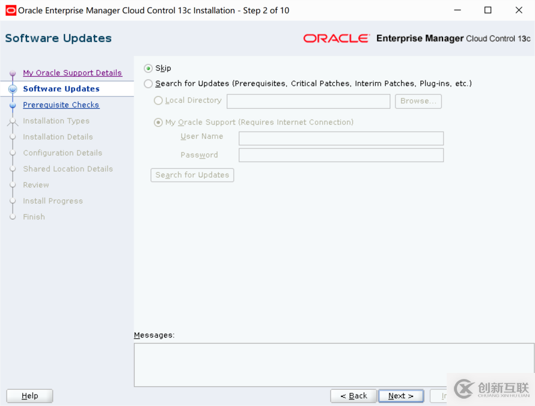This screenshot has height=406, width=535.
Task: Close the installer window
Action: point(519,10)
